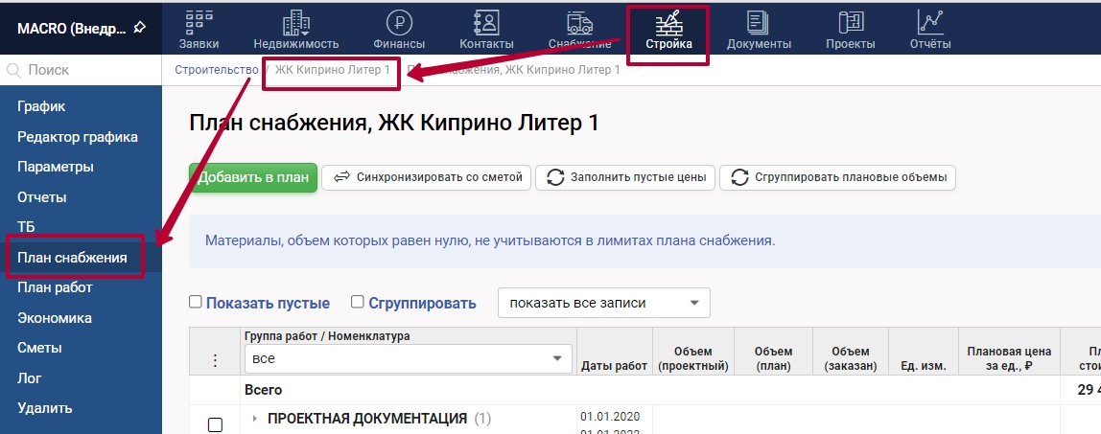Open the Финансы ruble icon

[x=398, y=23]
